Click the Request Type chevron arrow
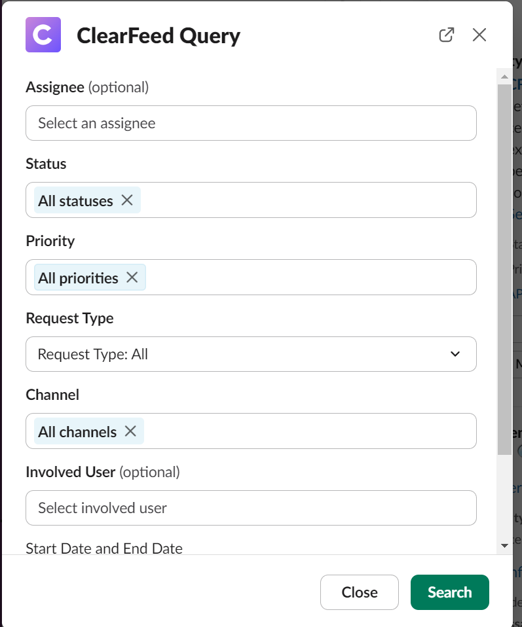The height and width of the screenshot is (627, 522). [455, 354]
